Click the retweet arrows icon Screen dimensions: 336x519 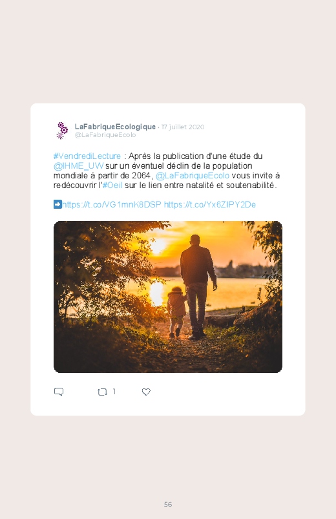click(102, 392)
